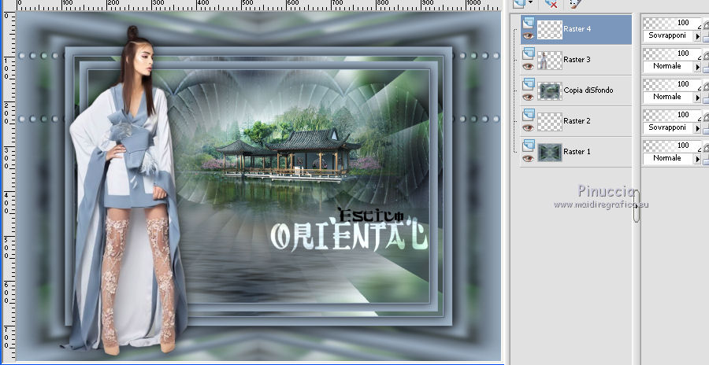Click the layers panel vertical scrollbar handle
Viewport: 709px width, 365px height.
coord(637,206)
